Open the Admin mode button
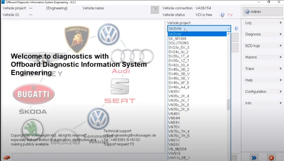Image resolution: width=284 pixels, height=161 pixels. point(263,12)
